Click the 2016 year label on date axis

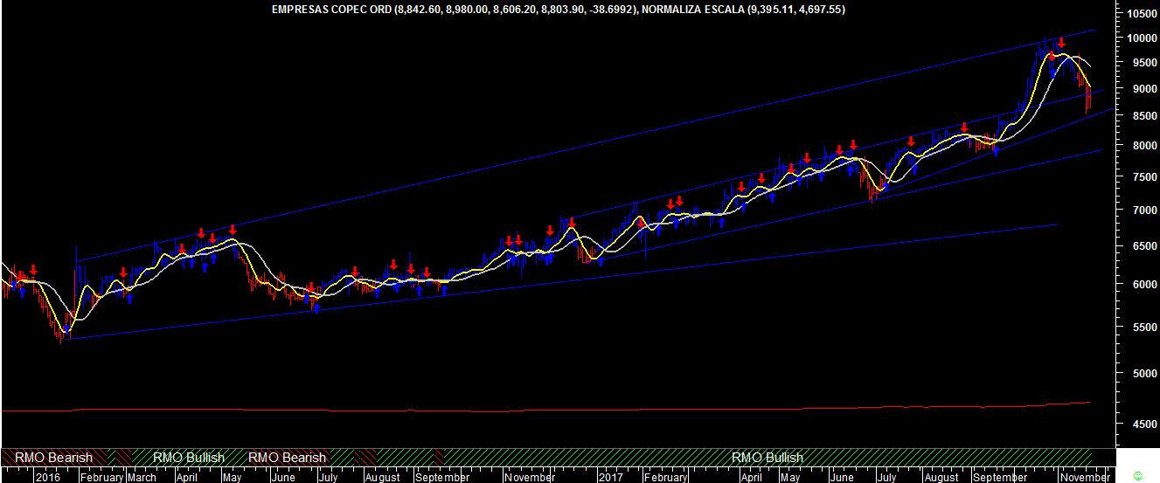pyautogui.click(x=48, y=477)
